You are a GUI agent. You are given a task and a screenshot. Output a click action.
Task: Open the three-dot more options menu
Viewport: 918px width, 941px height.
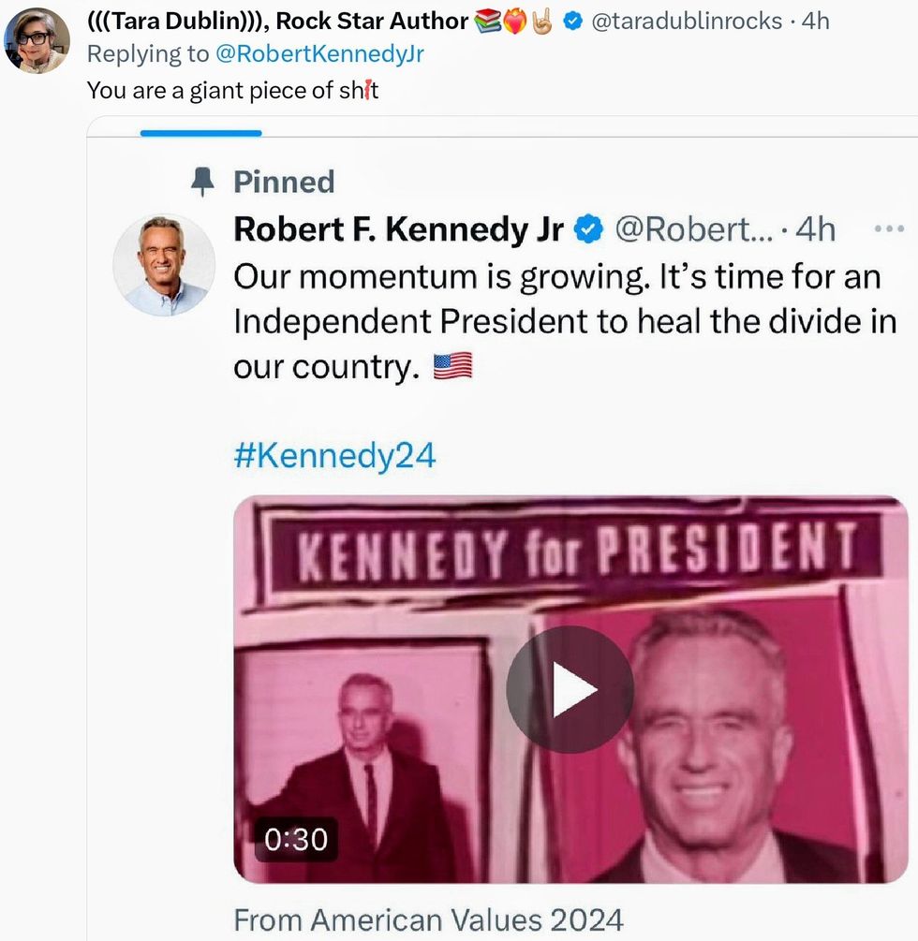(x=887, y=229)
